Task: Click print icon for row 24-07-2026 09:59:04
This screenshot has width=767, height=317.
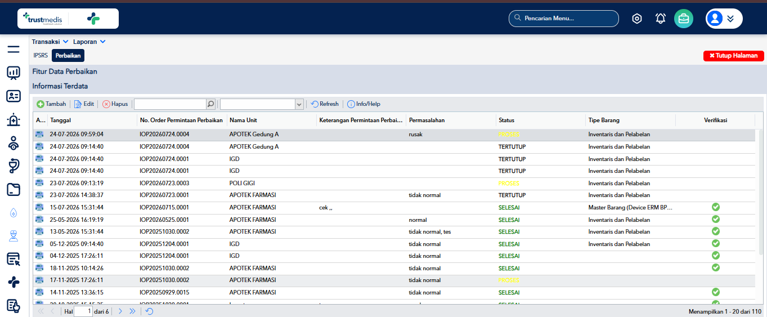Action: click(39, 135)
